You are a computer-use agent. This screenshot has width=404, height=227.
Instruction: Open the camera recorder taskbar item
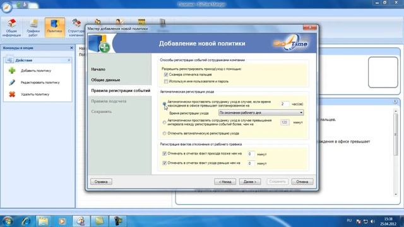pyautogui.click(x=118, y=221)
